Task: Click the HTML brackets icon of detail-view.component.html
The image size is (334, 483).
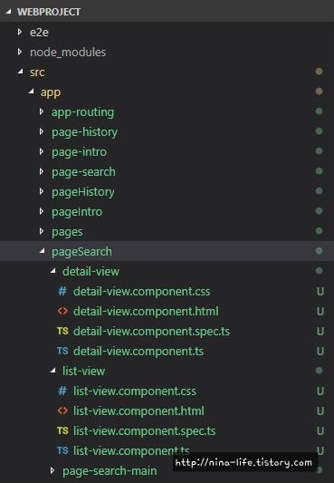Action: [x=62, y=311]
